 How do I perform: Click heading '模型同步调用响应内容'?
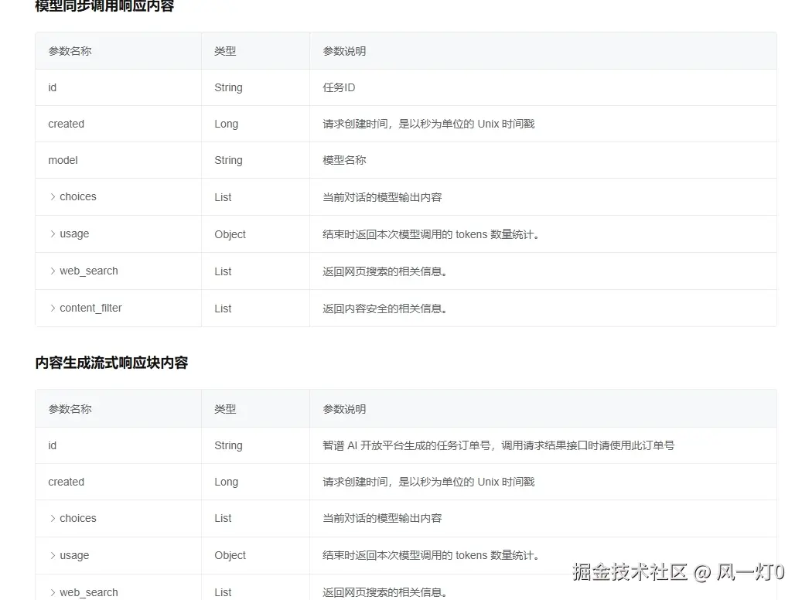pos(104,6)
